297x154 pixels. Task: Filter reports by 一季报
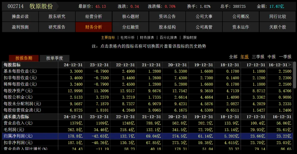(x=285, y=57)
